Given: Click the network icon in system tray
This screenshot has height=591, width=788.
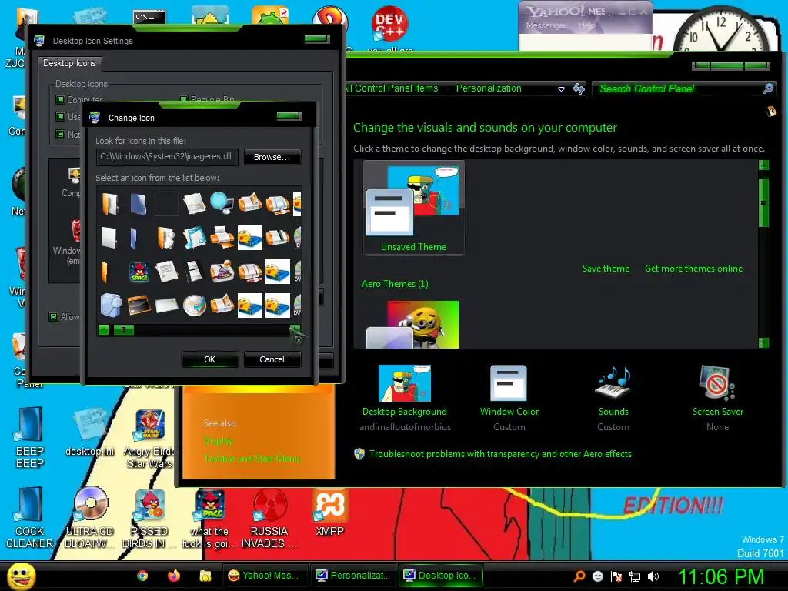Looking at the screenshot, I should click(x=635, y=576).
